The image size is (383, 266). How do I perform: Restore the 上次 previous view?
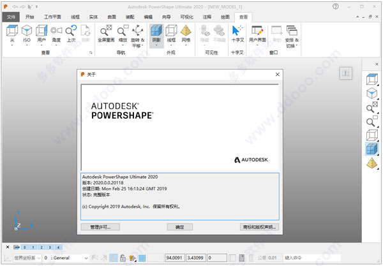71,31
